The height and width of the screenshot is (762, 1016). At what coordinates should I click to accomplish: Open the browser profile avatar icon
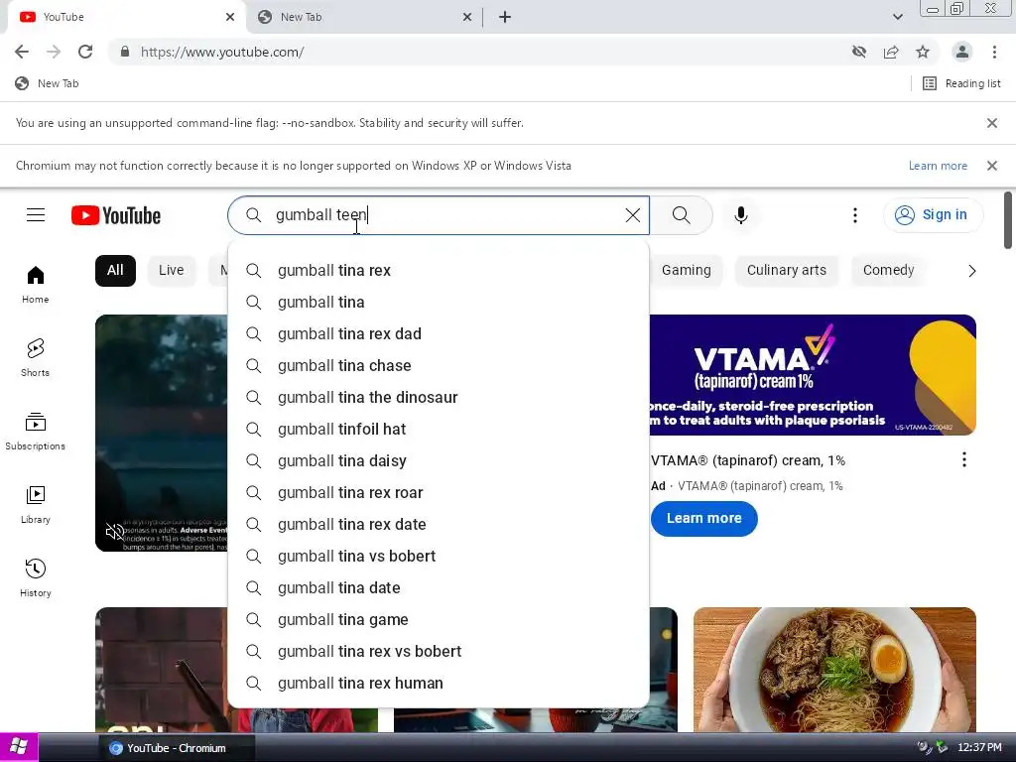pyautogui.click(x=962, y=52)
